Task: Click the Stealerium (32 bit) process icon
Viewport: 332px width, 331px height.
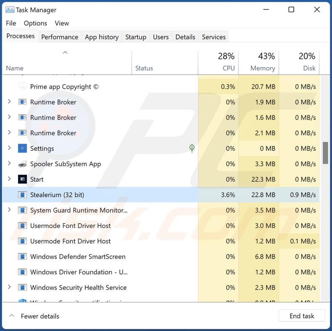Action: (22, 195)
